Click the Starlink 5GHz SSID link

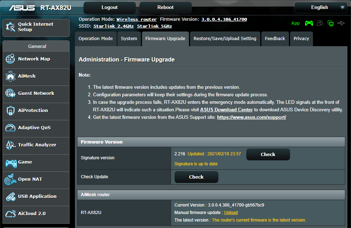[155, 26]
